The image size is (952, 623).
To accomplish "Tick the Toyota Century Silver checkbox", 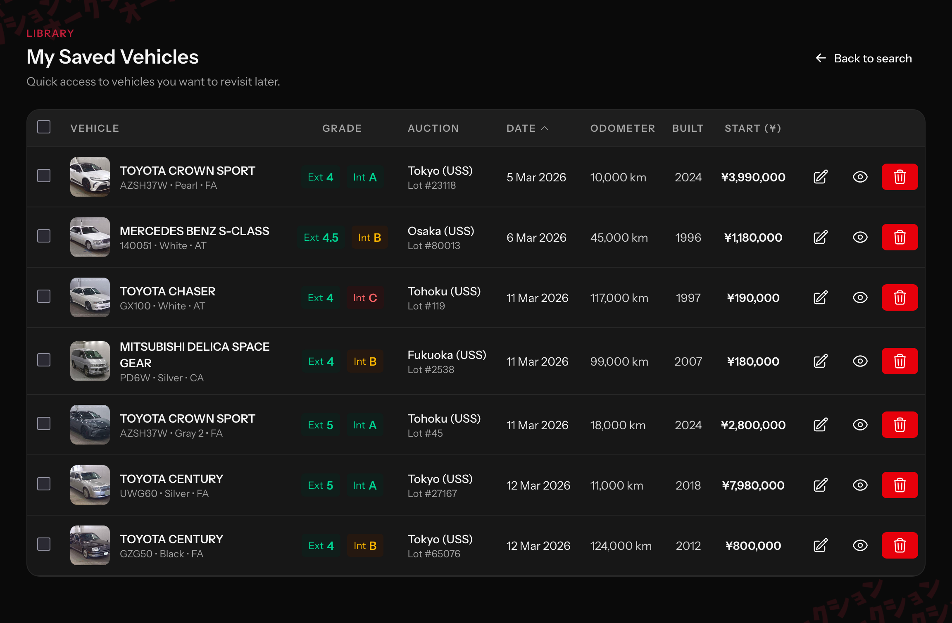I will click(44, 484).
